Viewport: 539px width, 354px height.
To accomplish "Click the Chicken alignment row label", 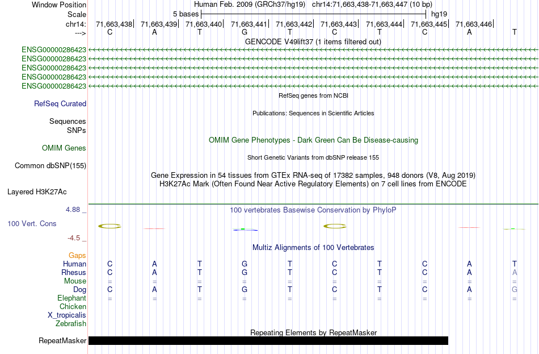I will point(73,306).
